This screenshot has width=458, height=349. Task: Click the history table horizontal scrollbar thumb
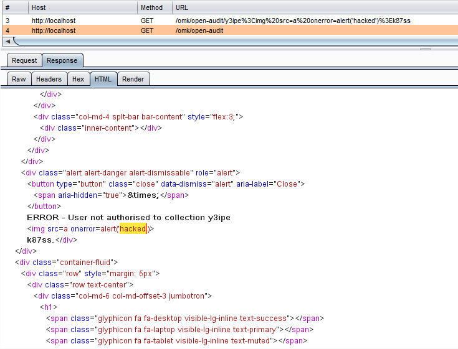(236, 42)
